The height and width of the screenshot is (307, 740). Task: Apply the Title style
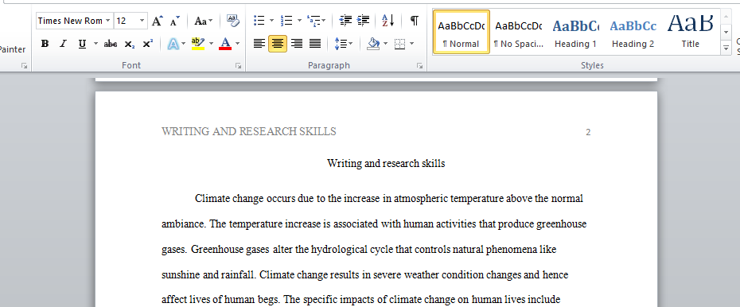tap(690, 32)
